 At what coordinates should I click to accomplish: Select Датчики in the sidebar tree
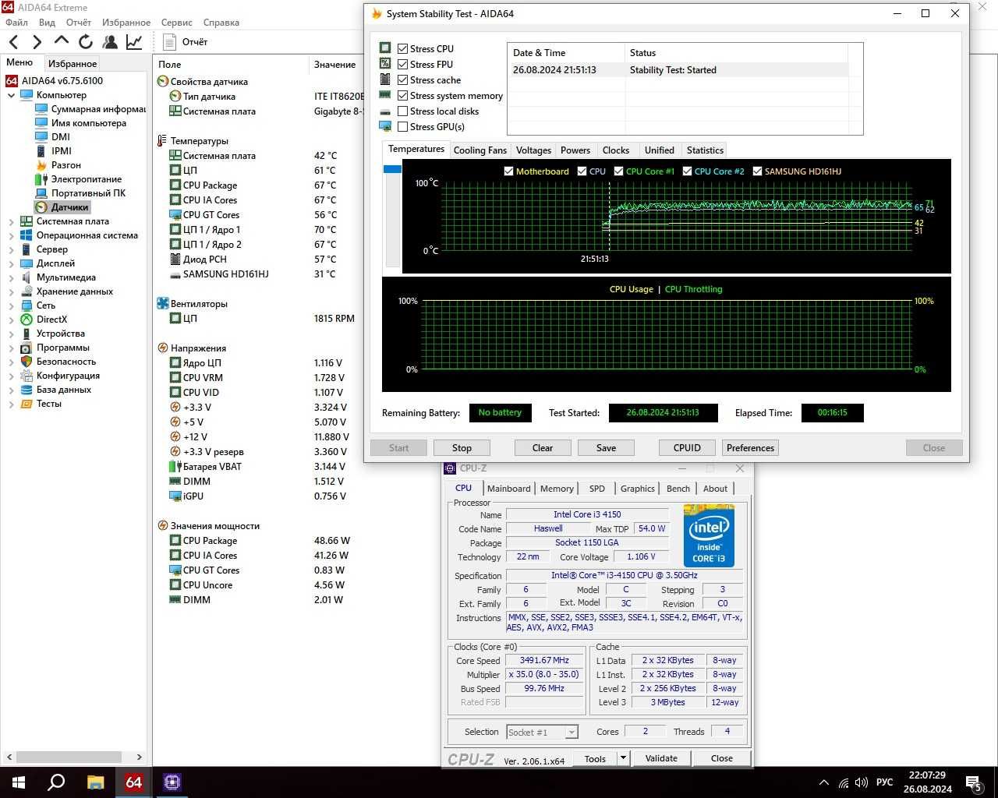coord(69,207)
